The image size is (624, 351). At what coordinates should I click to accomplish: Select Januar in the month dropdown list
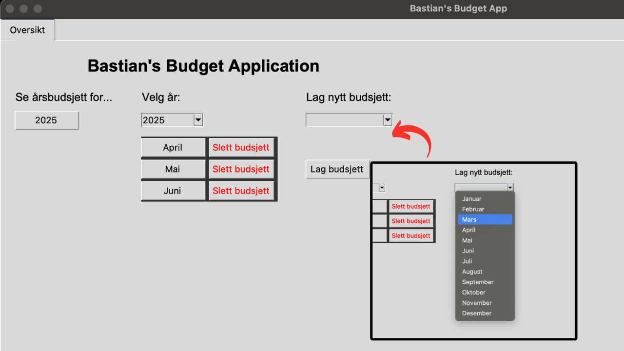485,199
